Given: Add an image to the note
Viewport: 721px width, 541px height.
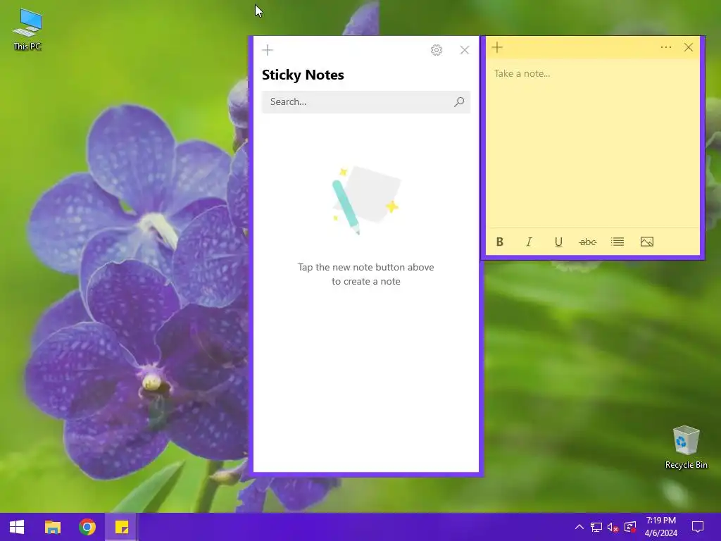Looking at the screenshot, I should pyautogui.click(x=647, y=242).
